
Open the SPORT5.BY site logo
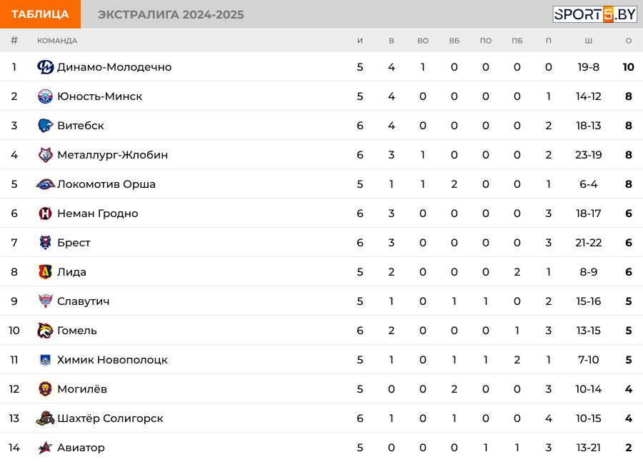[594, 14]
